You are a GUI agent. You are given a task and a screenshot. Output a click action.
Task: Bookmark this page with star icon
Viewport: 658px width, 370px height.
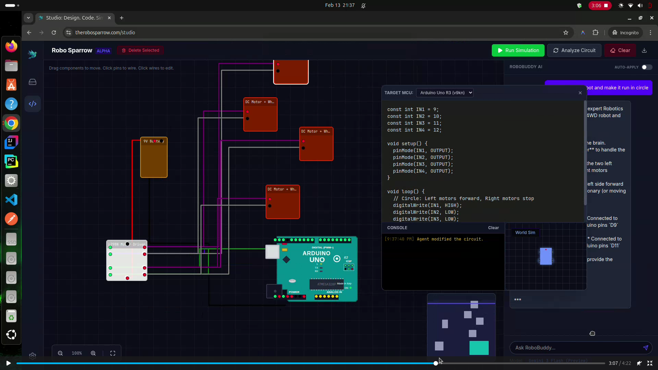pos(566,33)
